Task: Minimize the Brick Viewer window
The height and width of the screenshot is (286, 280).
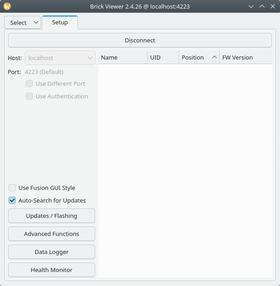Action: pos(252,6)
